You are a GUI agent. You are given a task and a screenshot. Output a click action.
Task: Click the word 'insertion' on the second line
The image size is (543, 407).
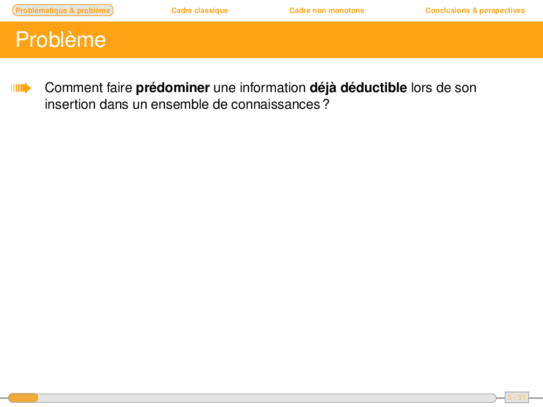coord(70,104)
